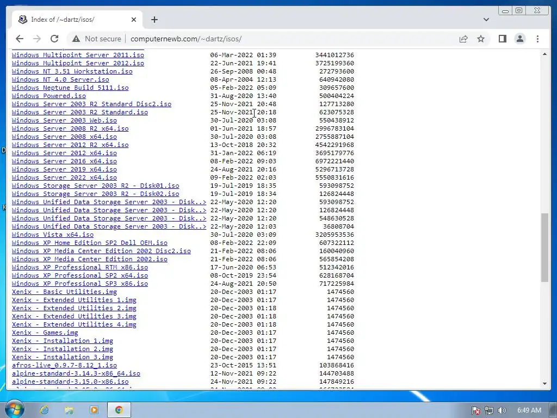The height and width of the screenshot is (418, 557).
Task: Click Windows Vista x64.iso link
Action: (53, 235)
